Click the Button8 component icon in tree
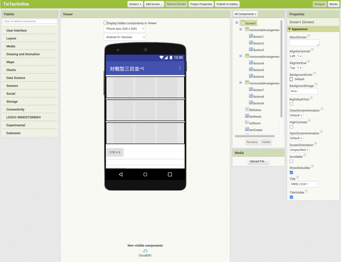 (251, 96)
